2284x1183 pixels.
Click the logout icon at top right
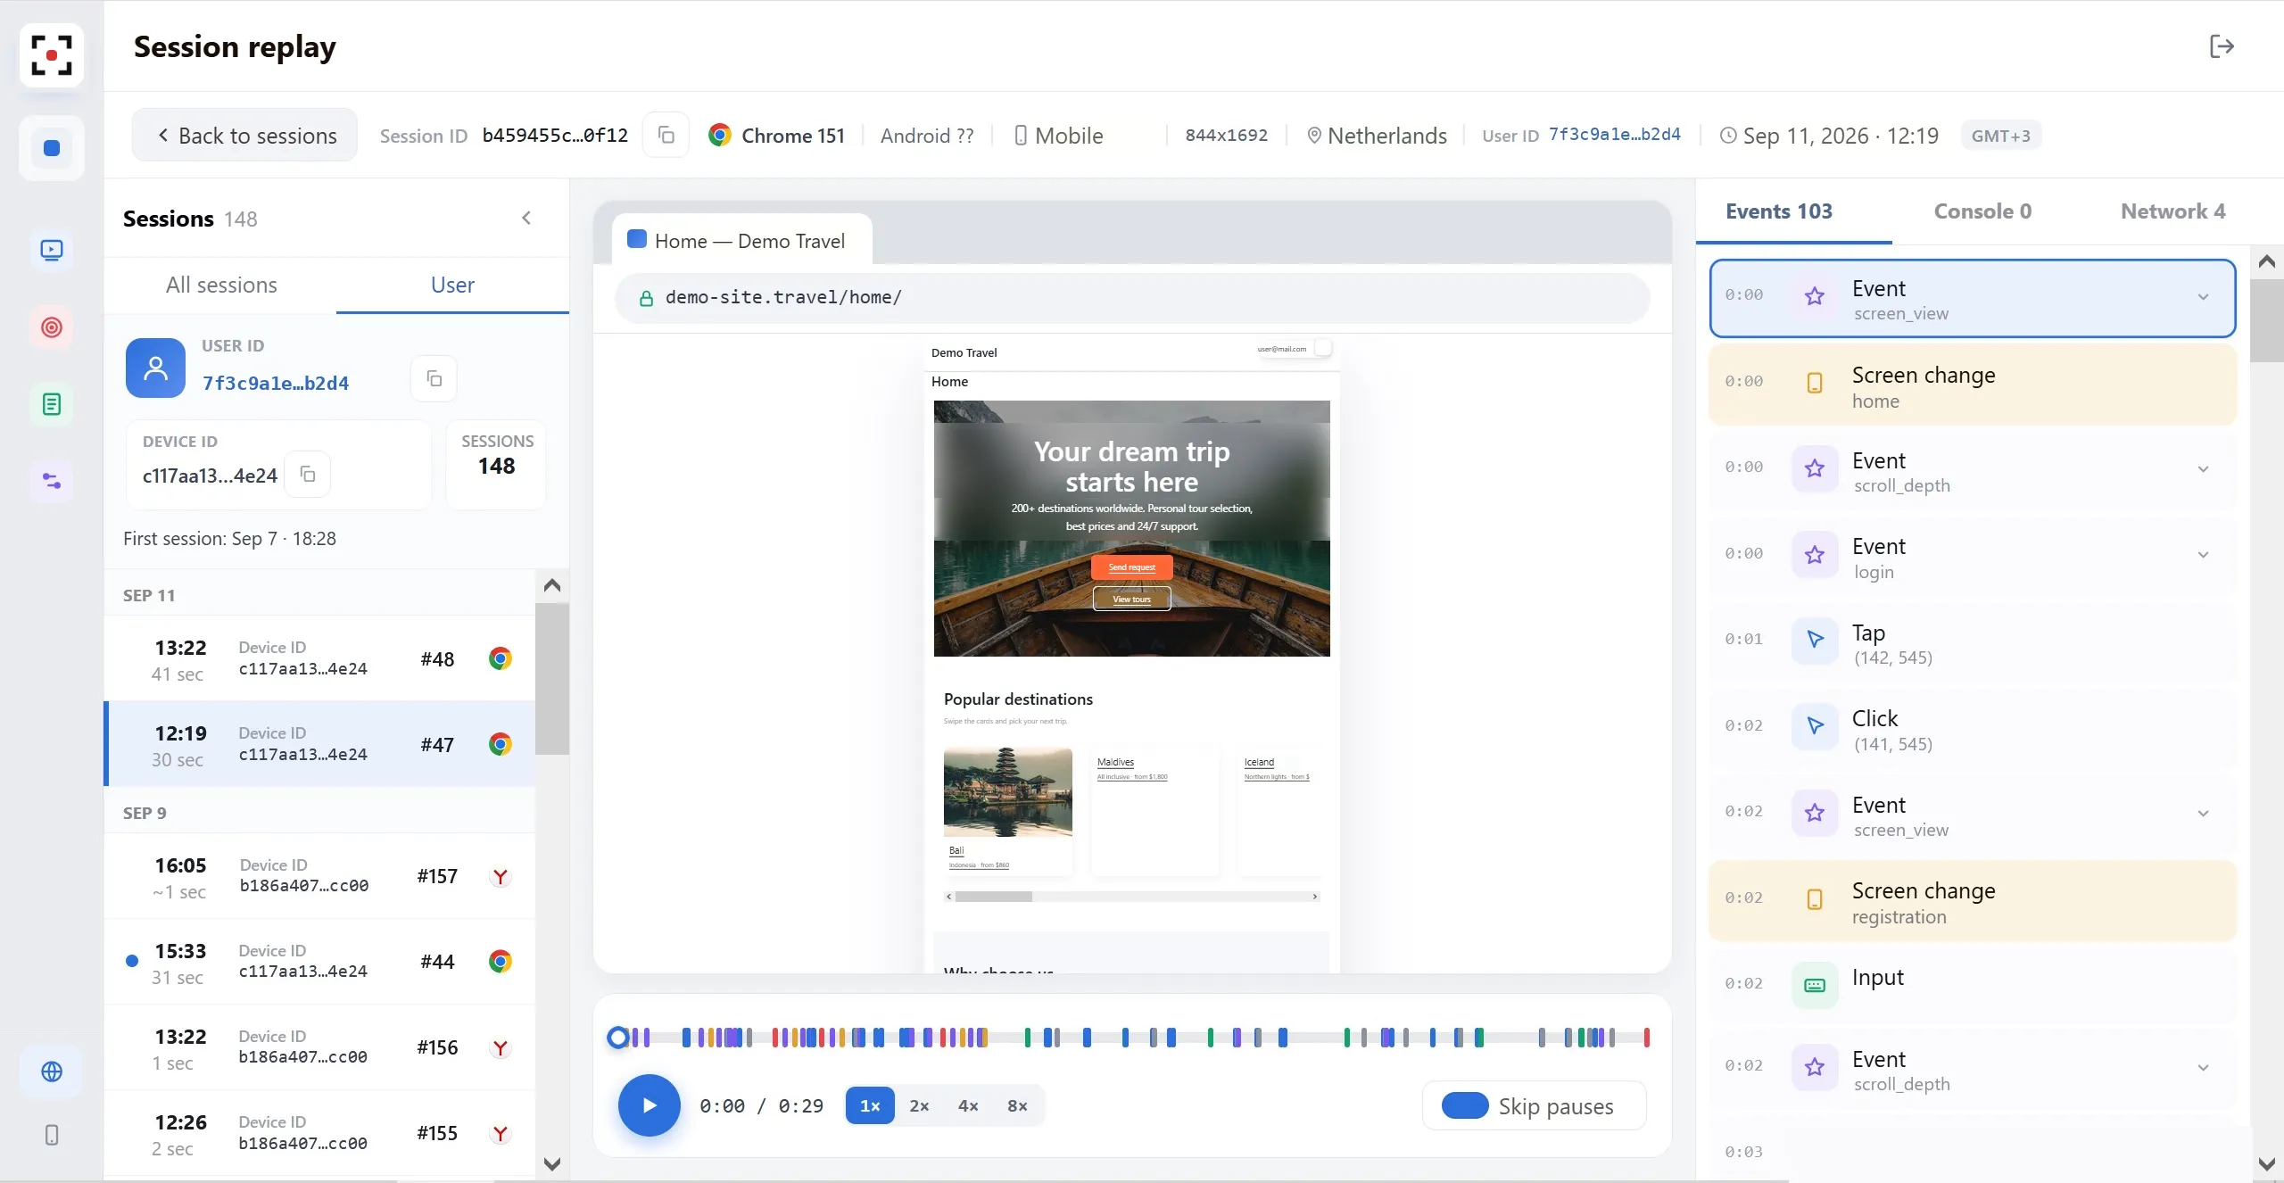click(2222, 46)
